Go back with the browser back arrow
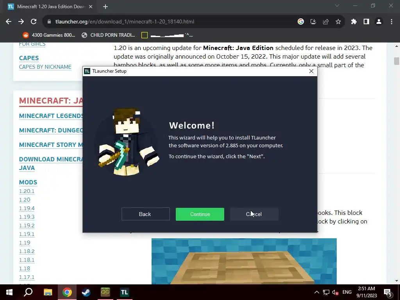The image size is (400, 300). pyautogui.click(x=9, y=22)
